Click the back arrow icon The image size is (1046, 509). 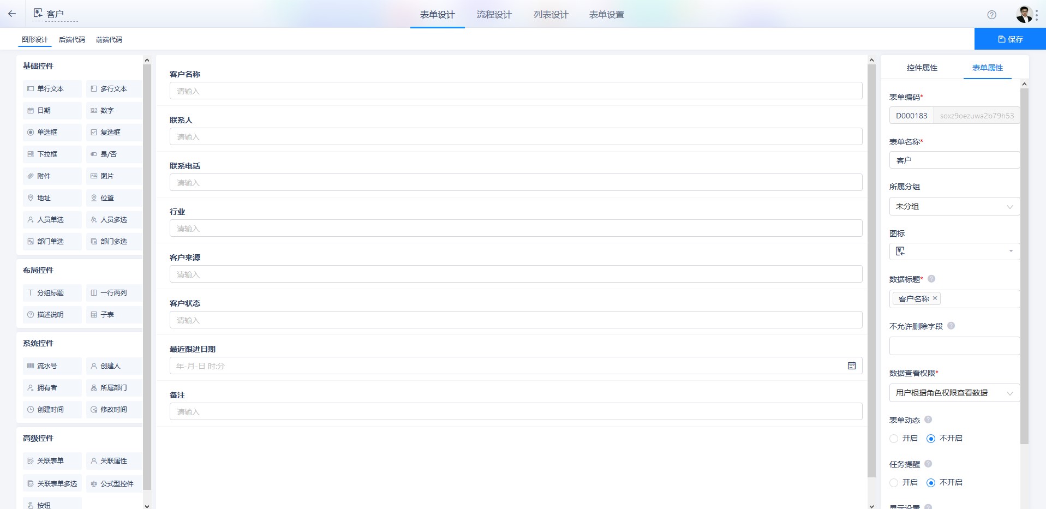[12, 14]
